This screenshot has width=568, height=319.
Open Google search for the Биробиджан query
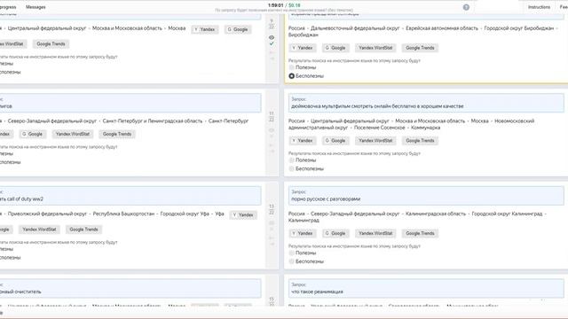click(335, 48)
